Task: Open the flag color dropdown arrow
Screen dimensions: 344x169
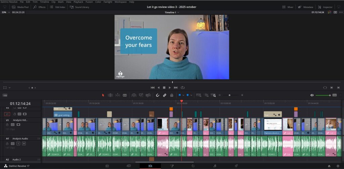Action: pos(184,95)
